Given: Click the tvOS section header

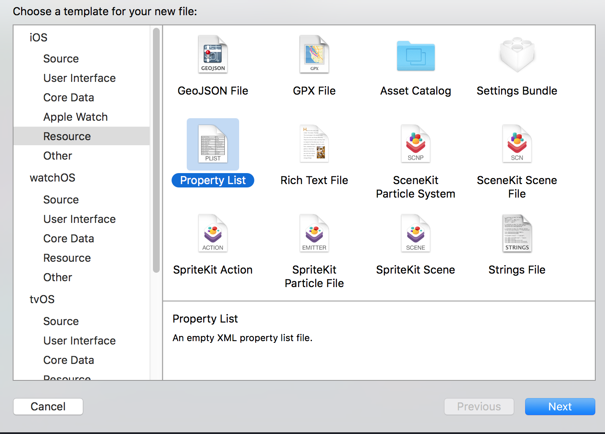Looking at the screenshot, I should pyautogui.click(x=42, y=299).
